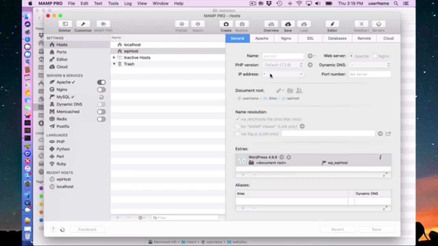Check the via Xip.io LAN option
The width and height of the screenshot is (438, 246).
[237, 134]
